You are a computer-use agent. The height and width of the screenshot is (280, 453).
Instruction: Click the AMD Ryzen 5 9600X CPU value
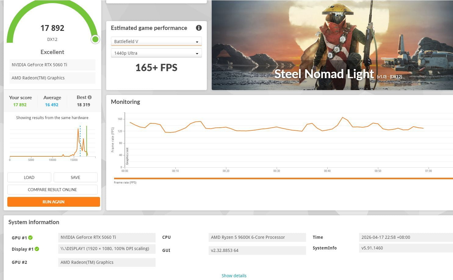coord(257,237)
